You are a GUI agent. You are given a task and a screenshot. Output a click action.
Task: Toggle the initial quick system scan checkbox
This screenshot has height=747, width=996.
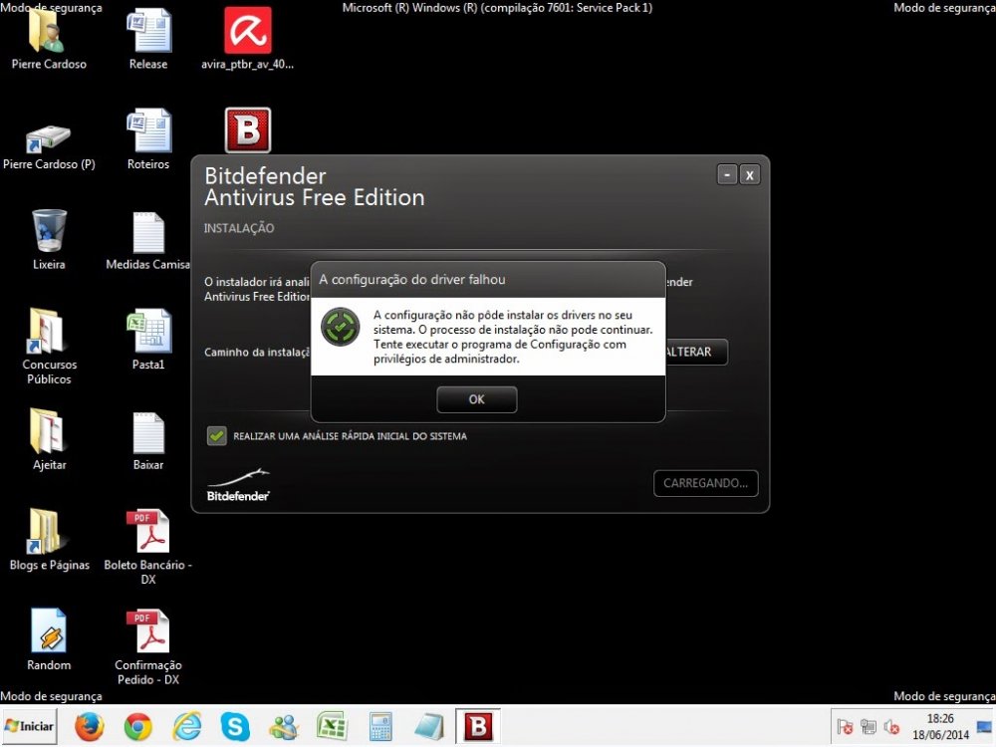(x=216, y=436)
